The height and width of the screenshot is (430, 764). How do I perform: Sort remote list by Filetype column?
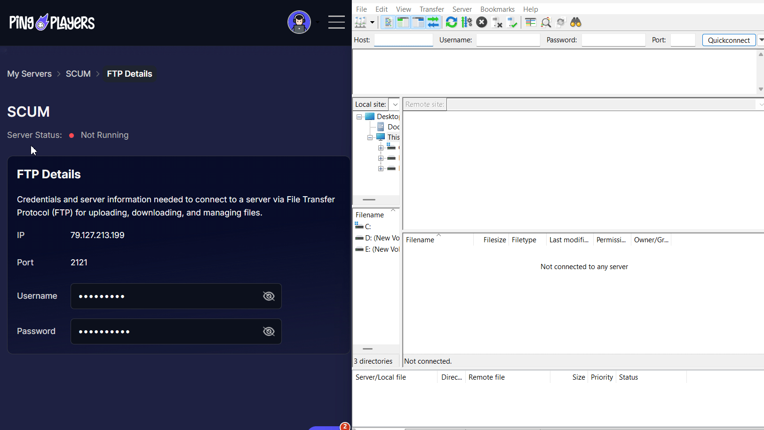(527, 240)
